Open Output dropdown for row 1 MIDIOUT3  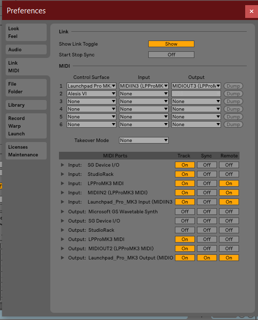[196, 86]
